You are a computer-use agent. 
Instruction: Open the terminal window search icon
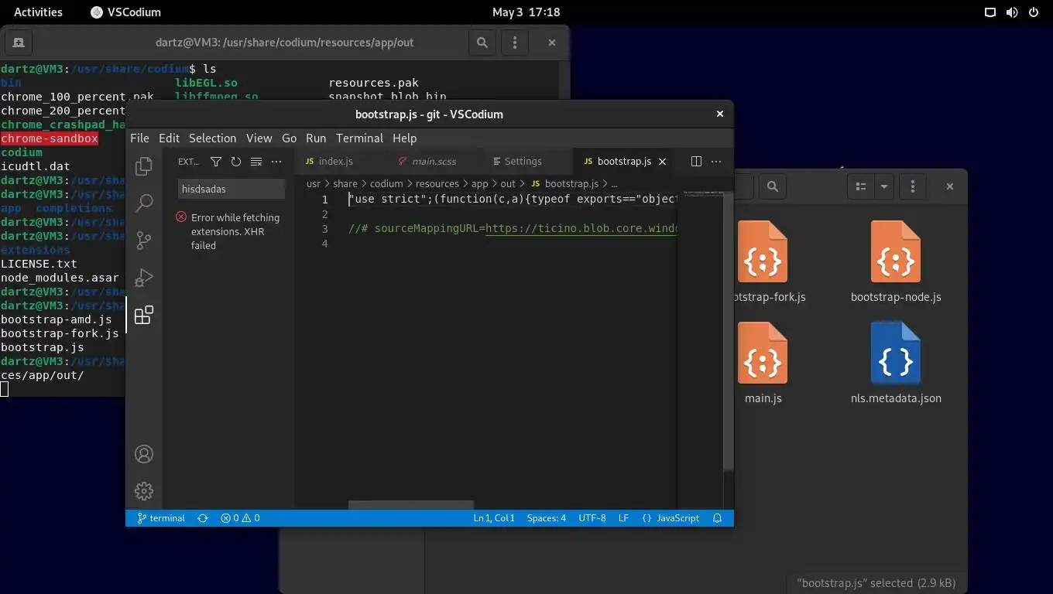pos(482,43)
